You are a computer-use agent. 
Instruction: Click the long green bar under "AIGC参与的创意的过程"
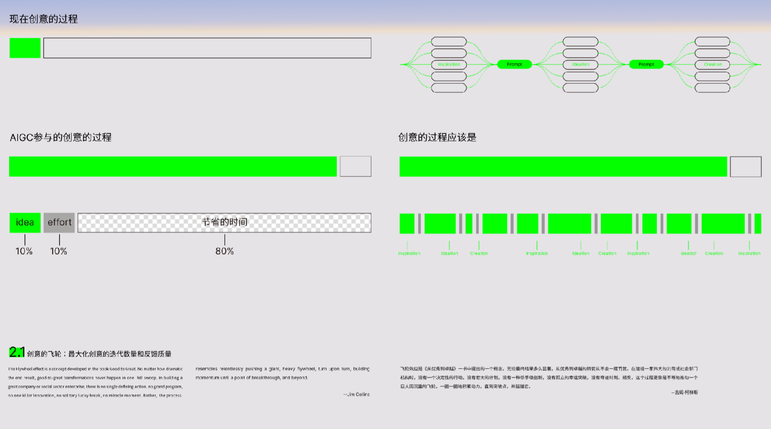(173, 167)
